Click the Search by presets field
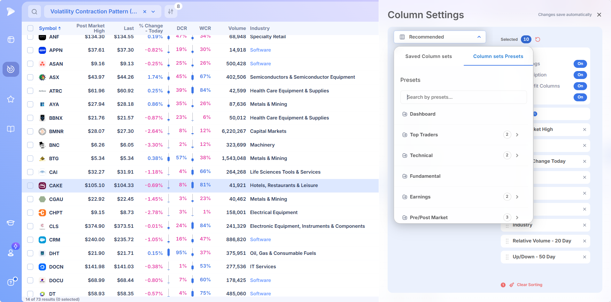 463,97
